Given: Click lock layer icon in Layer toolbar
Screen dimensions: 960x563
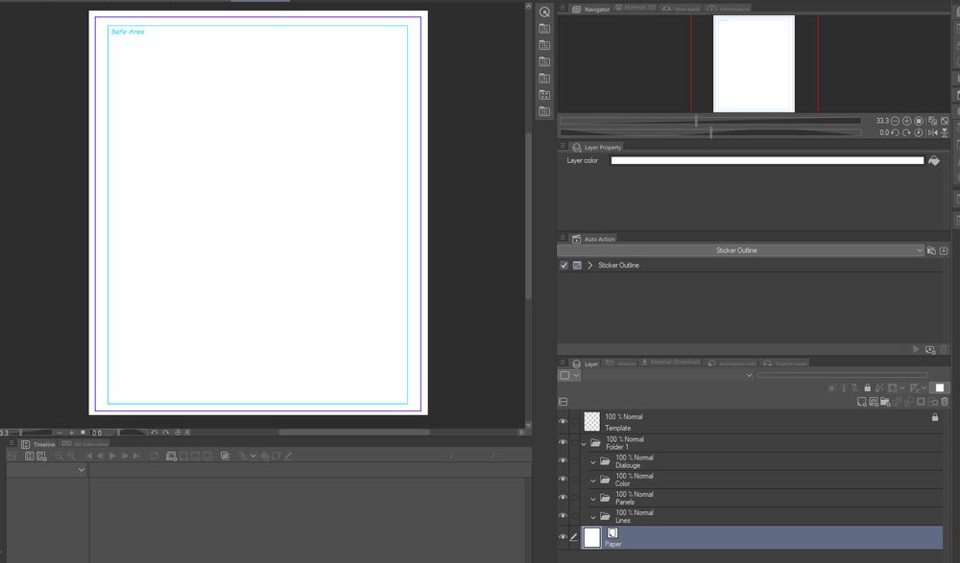Looking at the screenshot, I should pyautogui.click(x=867, y=388).
